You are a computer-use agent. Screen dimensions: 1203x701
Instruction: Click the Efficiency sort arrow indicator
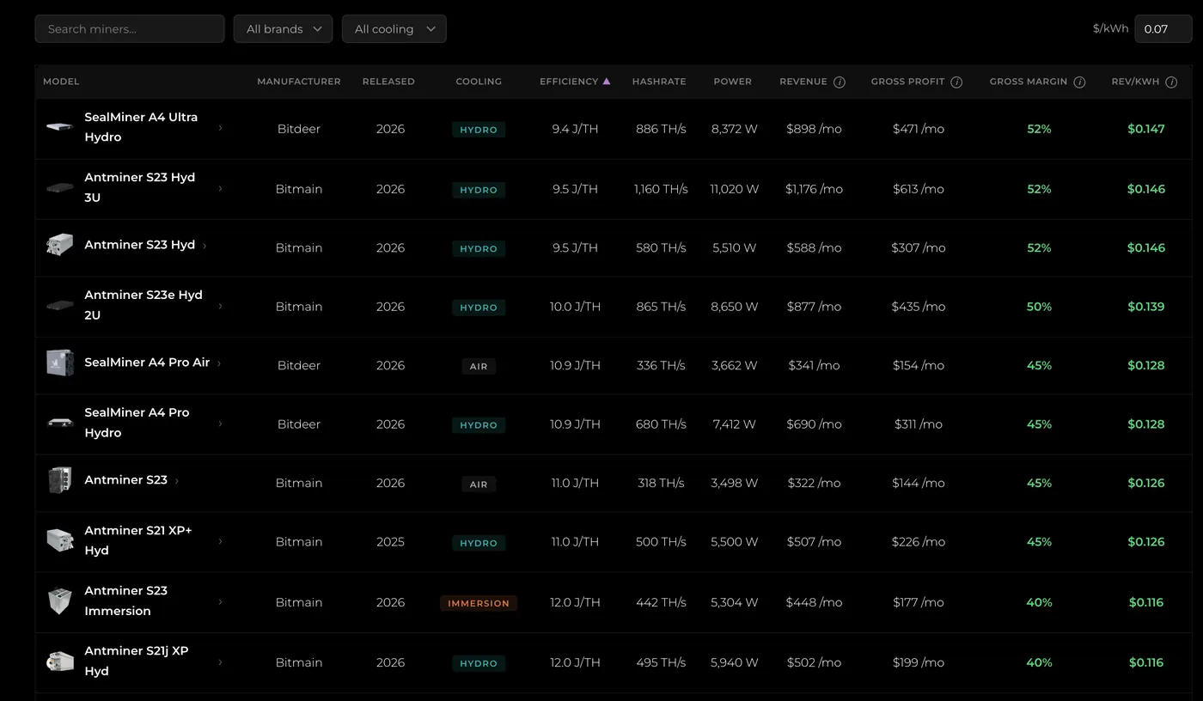pyautogui.click(x=607, y=81)
